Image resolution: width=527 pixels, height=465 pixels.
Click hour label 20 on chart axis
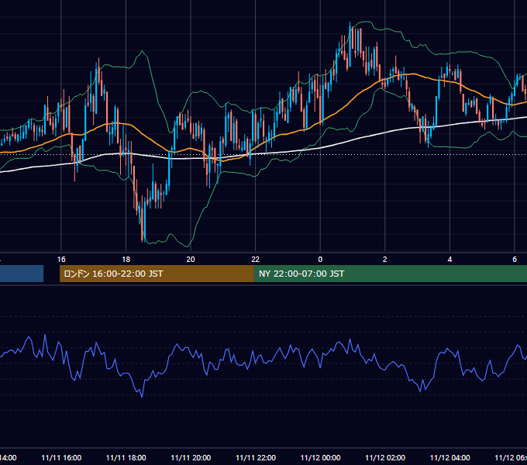tap(191, 260)
